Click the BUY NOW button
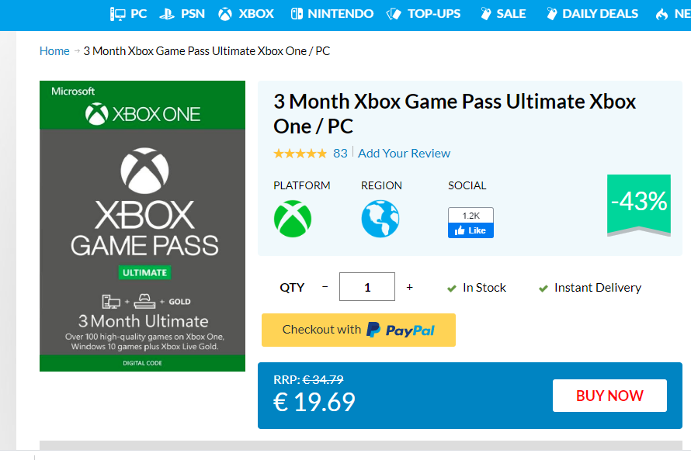This screenshot has width=691, height=460. [x=609, y=396]
